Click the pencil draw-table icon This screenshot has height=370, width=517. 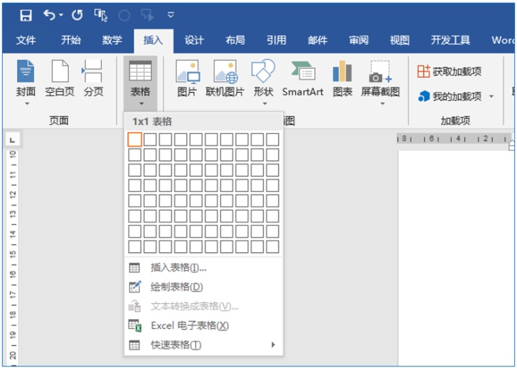(135, 287)
